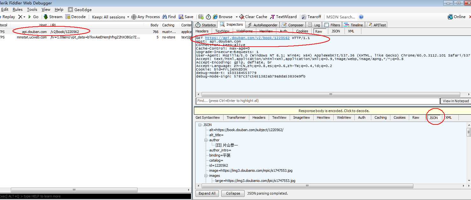Select the Inspectors tab
Image resolution: width=471 pixels, height=200 pixels.
[232, 25]
